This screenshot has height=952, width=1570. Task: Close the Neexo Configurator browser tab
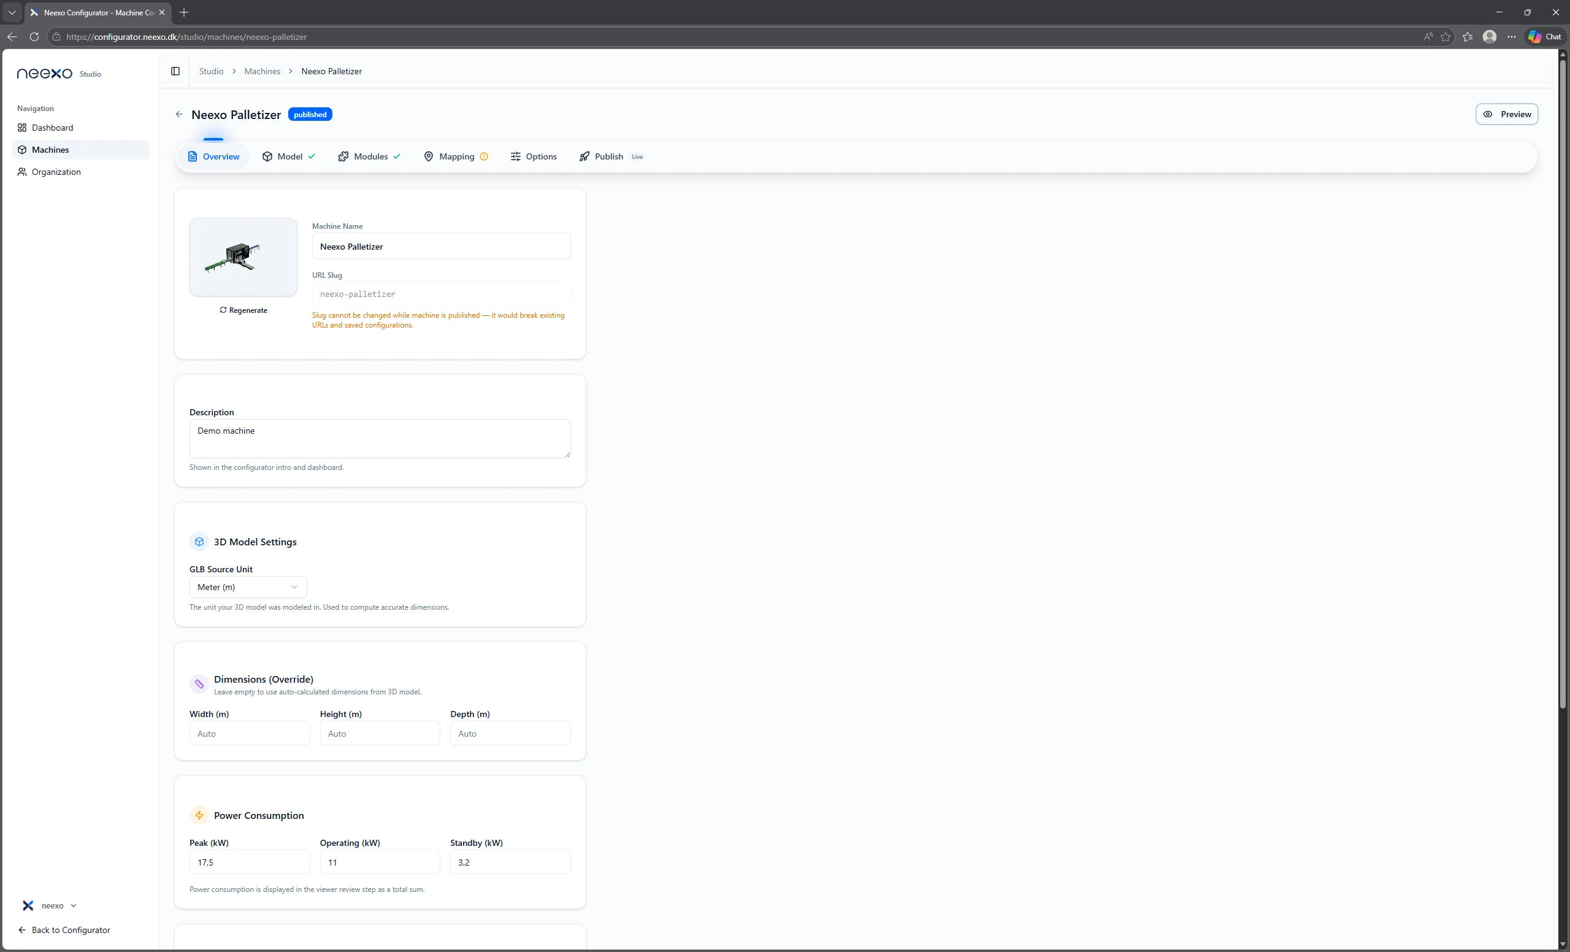[x=162, y=13]
